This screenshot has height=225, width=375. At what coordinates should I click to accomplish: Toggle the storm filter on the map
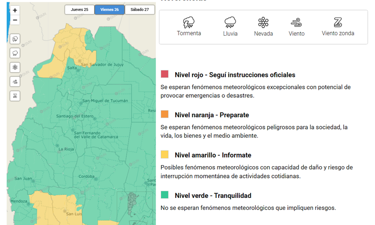(15, 39)
